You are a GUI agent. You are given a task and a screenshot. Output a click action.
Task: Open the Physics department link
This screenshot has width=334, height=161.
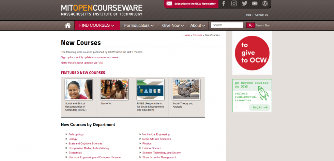pyautogui.click(x=147, y=143)
